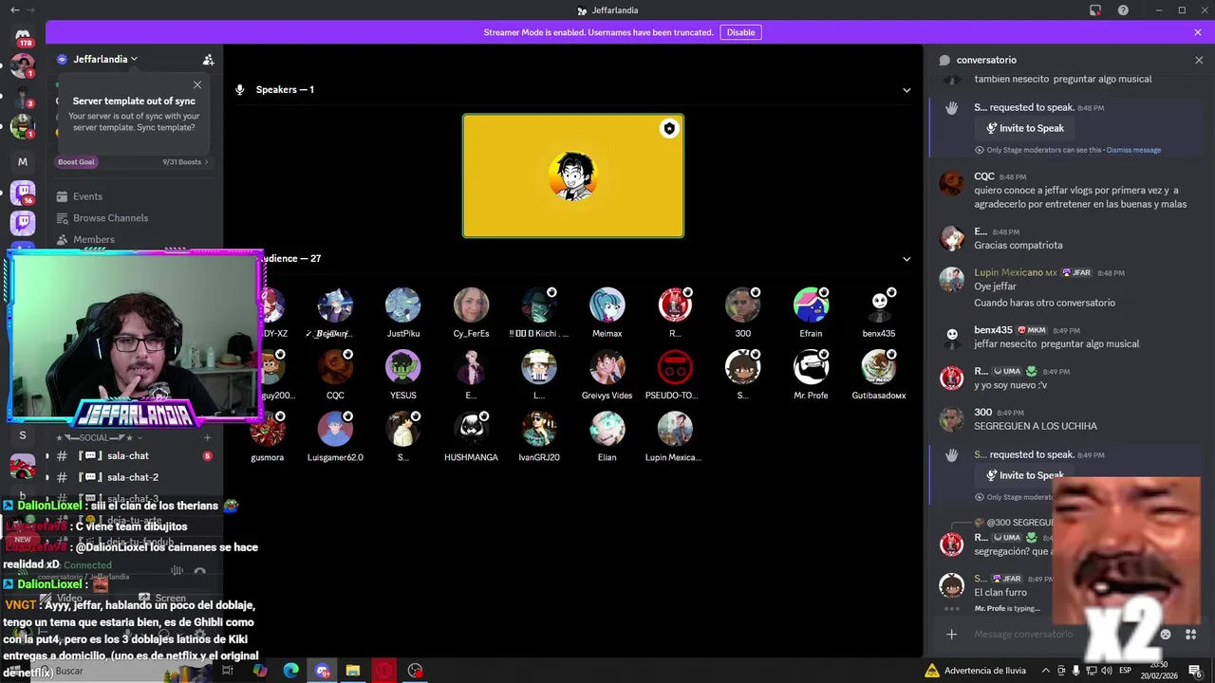Select audience member 300 avatar

[743, 305]
